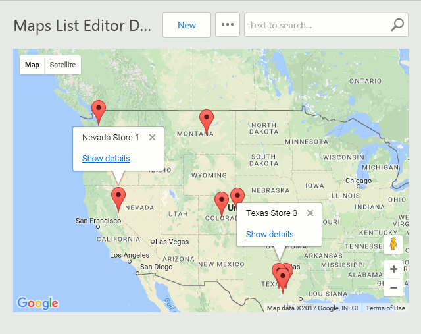Open Show details for Nevada Store 1
Viewport: 421px width, 334px height.
click(x=106, y=158)
